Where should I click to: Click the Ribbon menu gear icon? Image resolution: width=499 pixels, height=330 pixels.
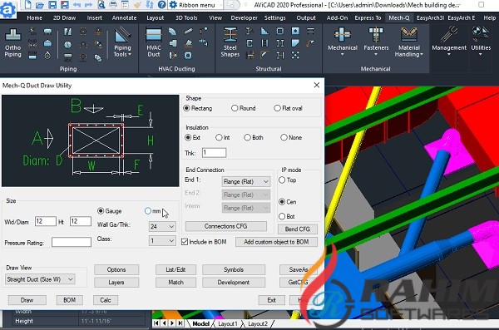173,5
